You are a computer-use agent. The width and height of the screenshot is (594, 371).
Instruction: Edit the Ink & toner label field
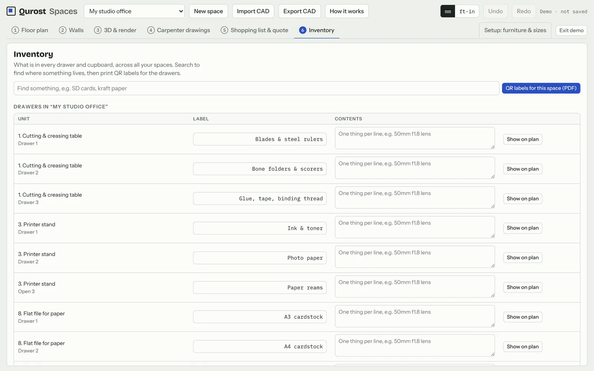[x=260, y=228]
